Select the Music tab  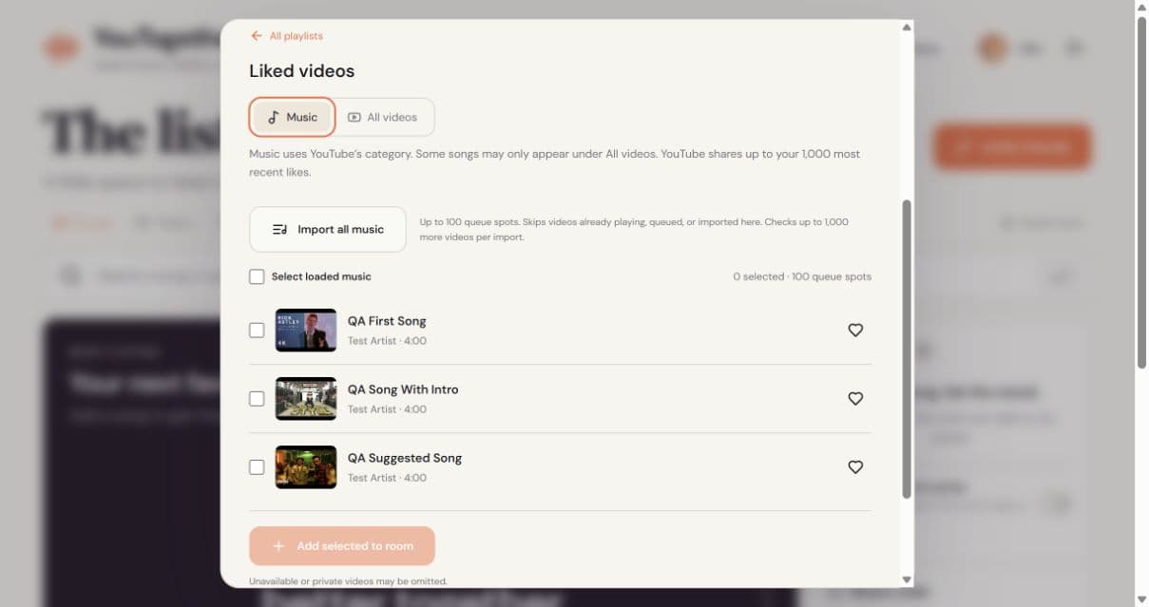(293, 118)
